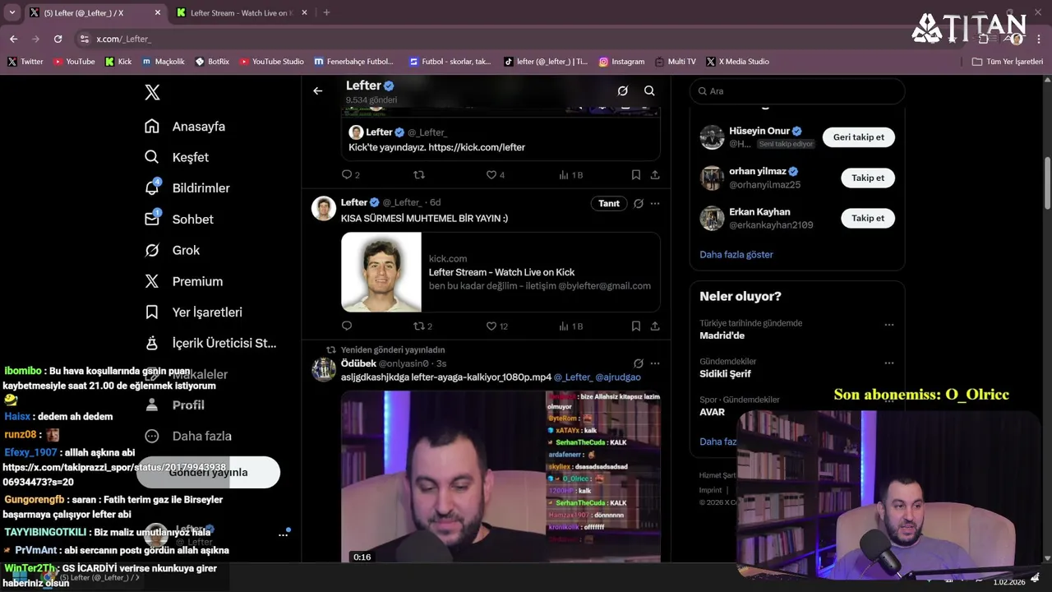Open new browser tab

click(x=326, y=12)
